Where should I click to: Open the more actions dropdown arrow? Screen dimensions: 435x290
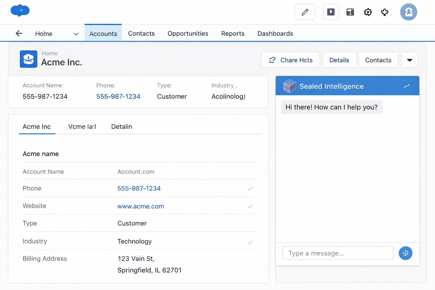(x=410, y=60)
